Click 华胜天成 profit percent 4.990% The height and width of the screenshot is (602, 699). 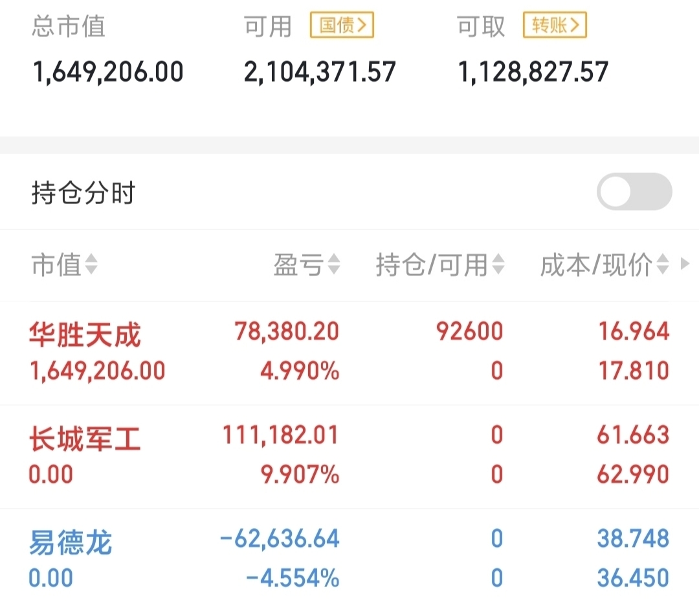point(300,371)
